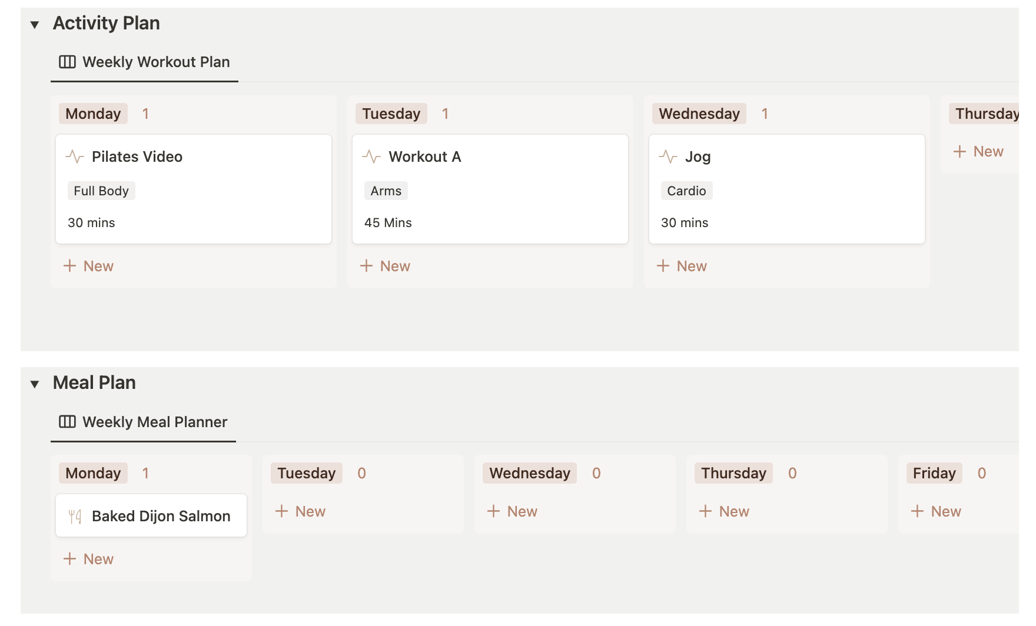This screenshot has height=626, width=1036.
Task: Click the board view icon beside Weekly Meal Planner
Action: (x=67, y=421)
